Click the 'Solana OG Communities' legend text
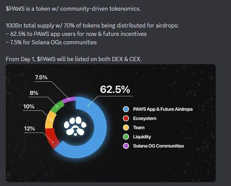Viewport: 231px width, 186px height. pyautogui.click(x=158, y=146)
